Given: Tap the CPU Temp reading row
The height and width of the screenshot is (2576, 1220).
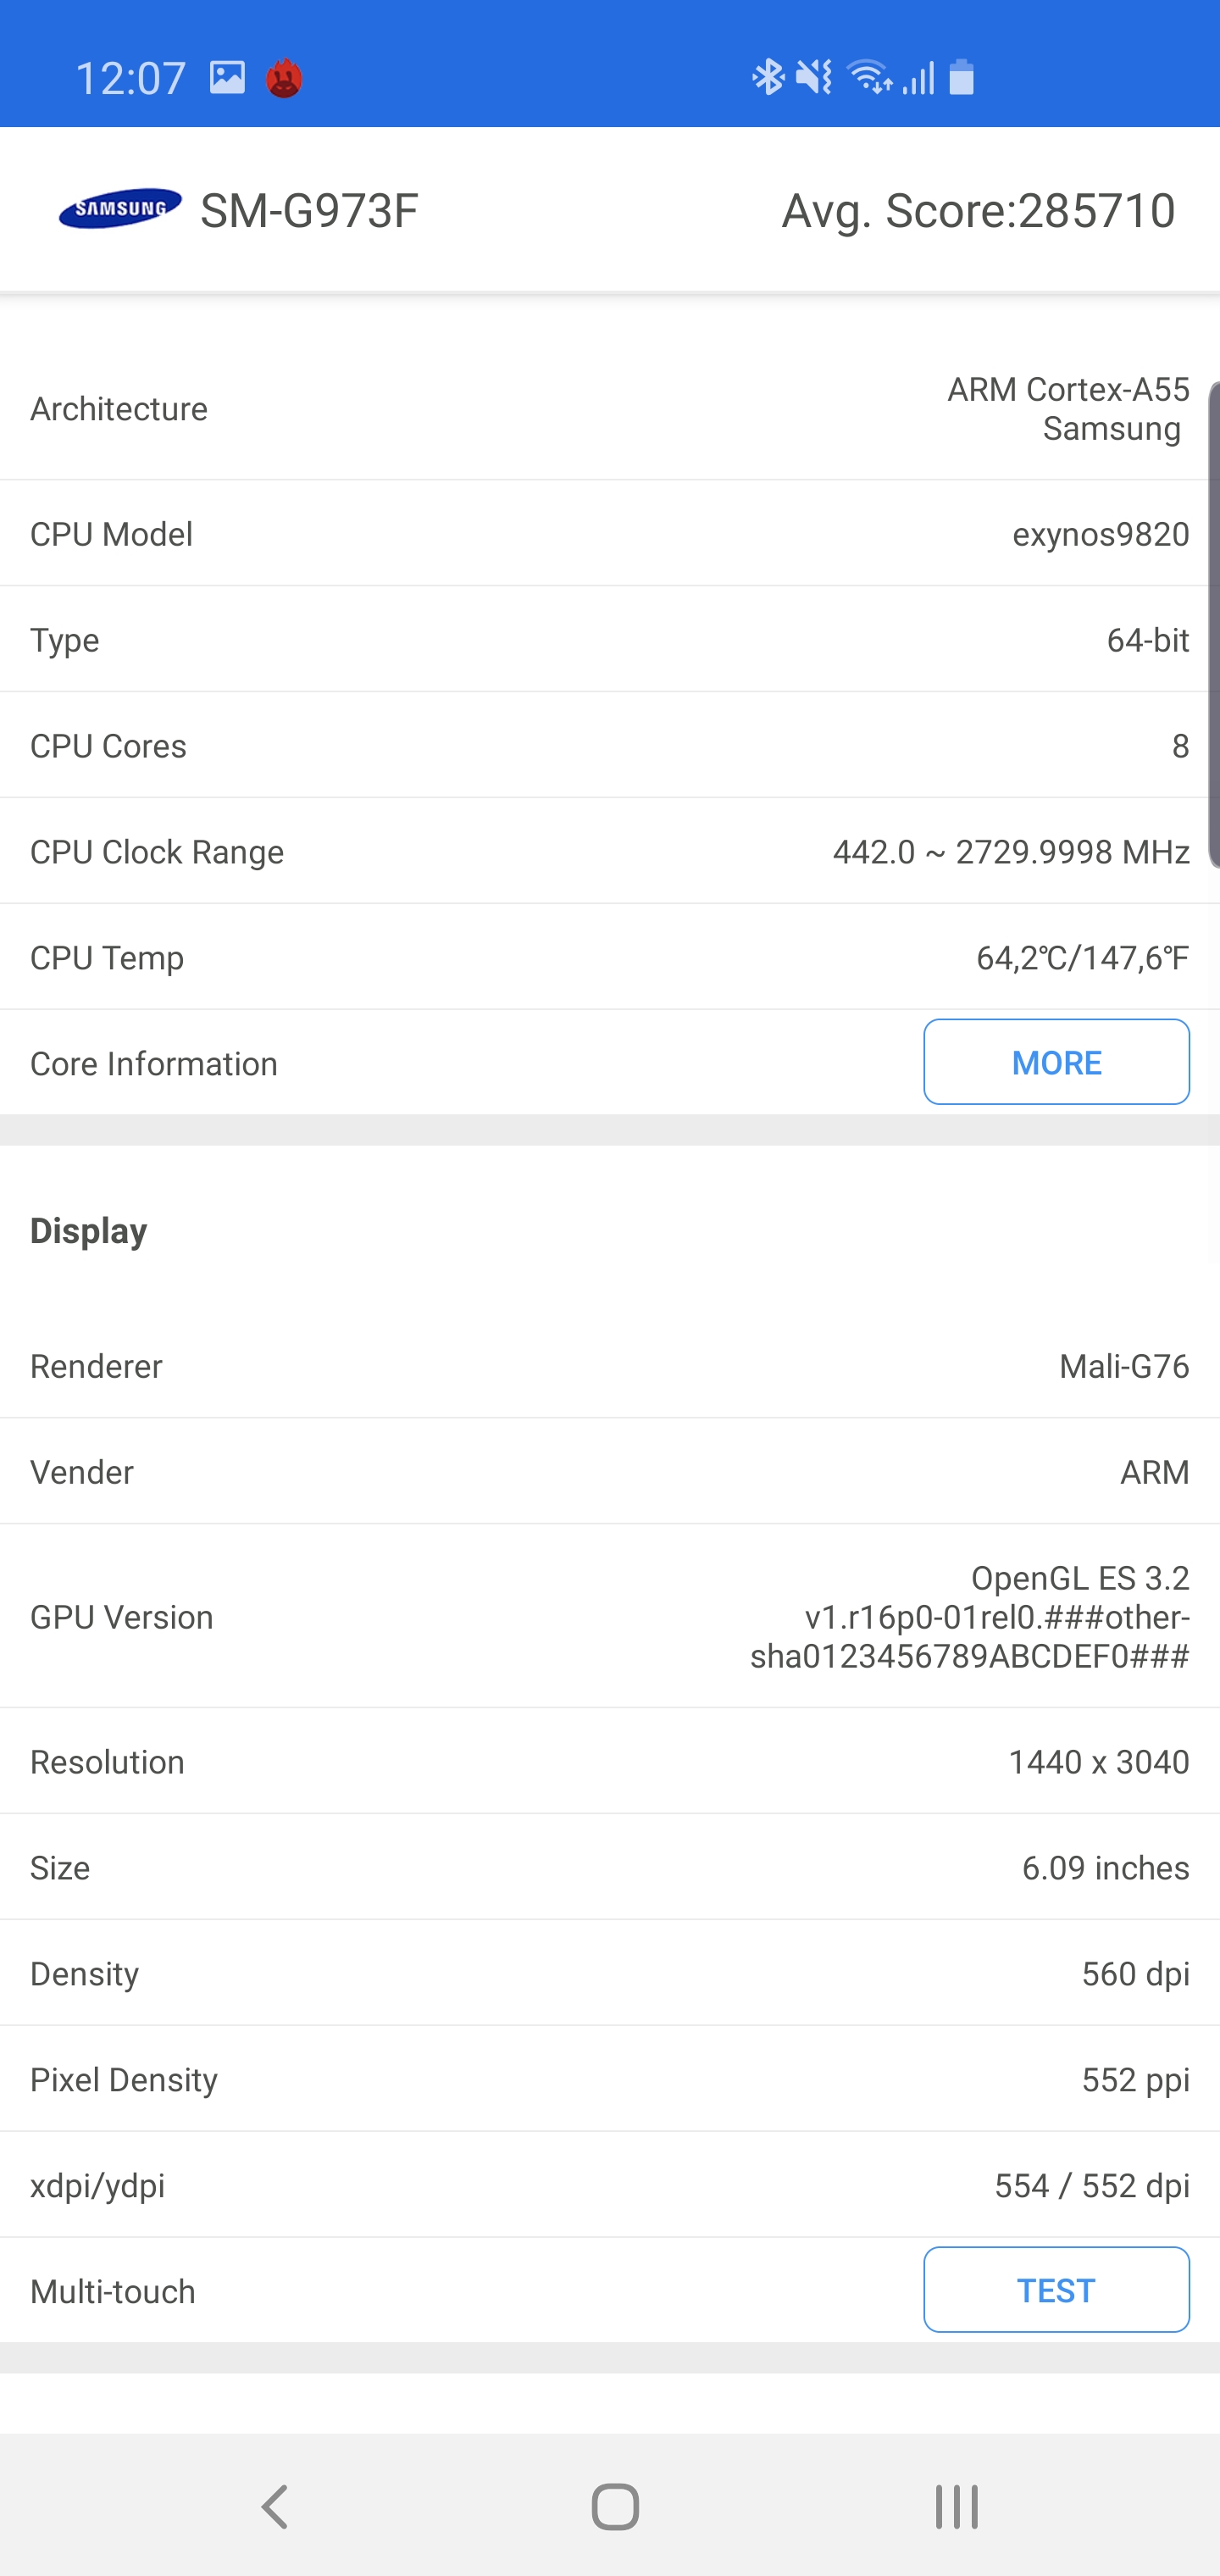Looking at the screenshot, I should point(610,958).
